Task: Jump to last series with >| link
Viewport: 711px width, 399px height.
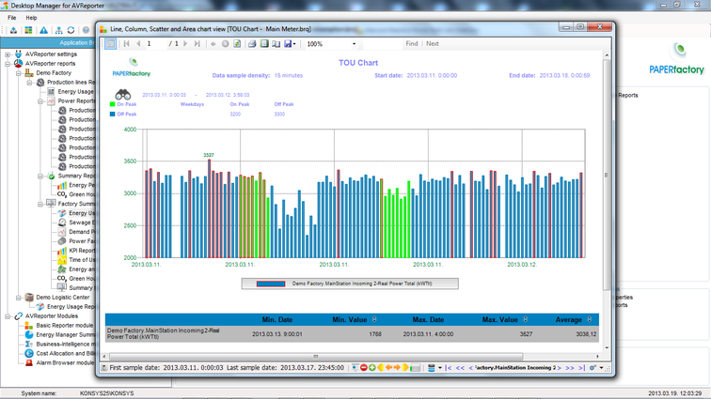Action: coord(581,368)
